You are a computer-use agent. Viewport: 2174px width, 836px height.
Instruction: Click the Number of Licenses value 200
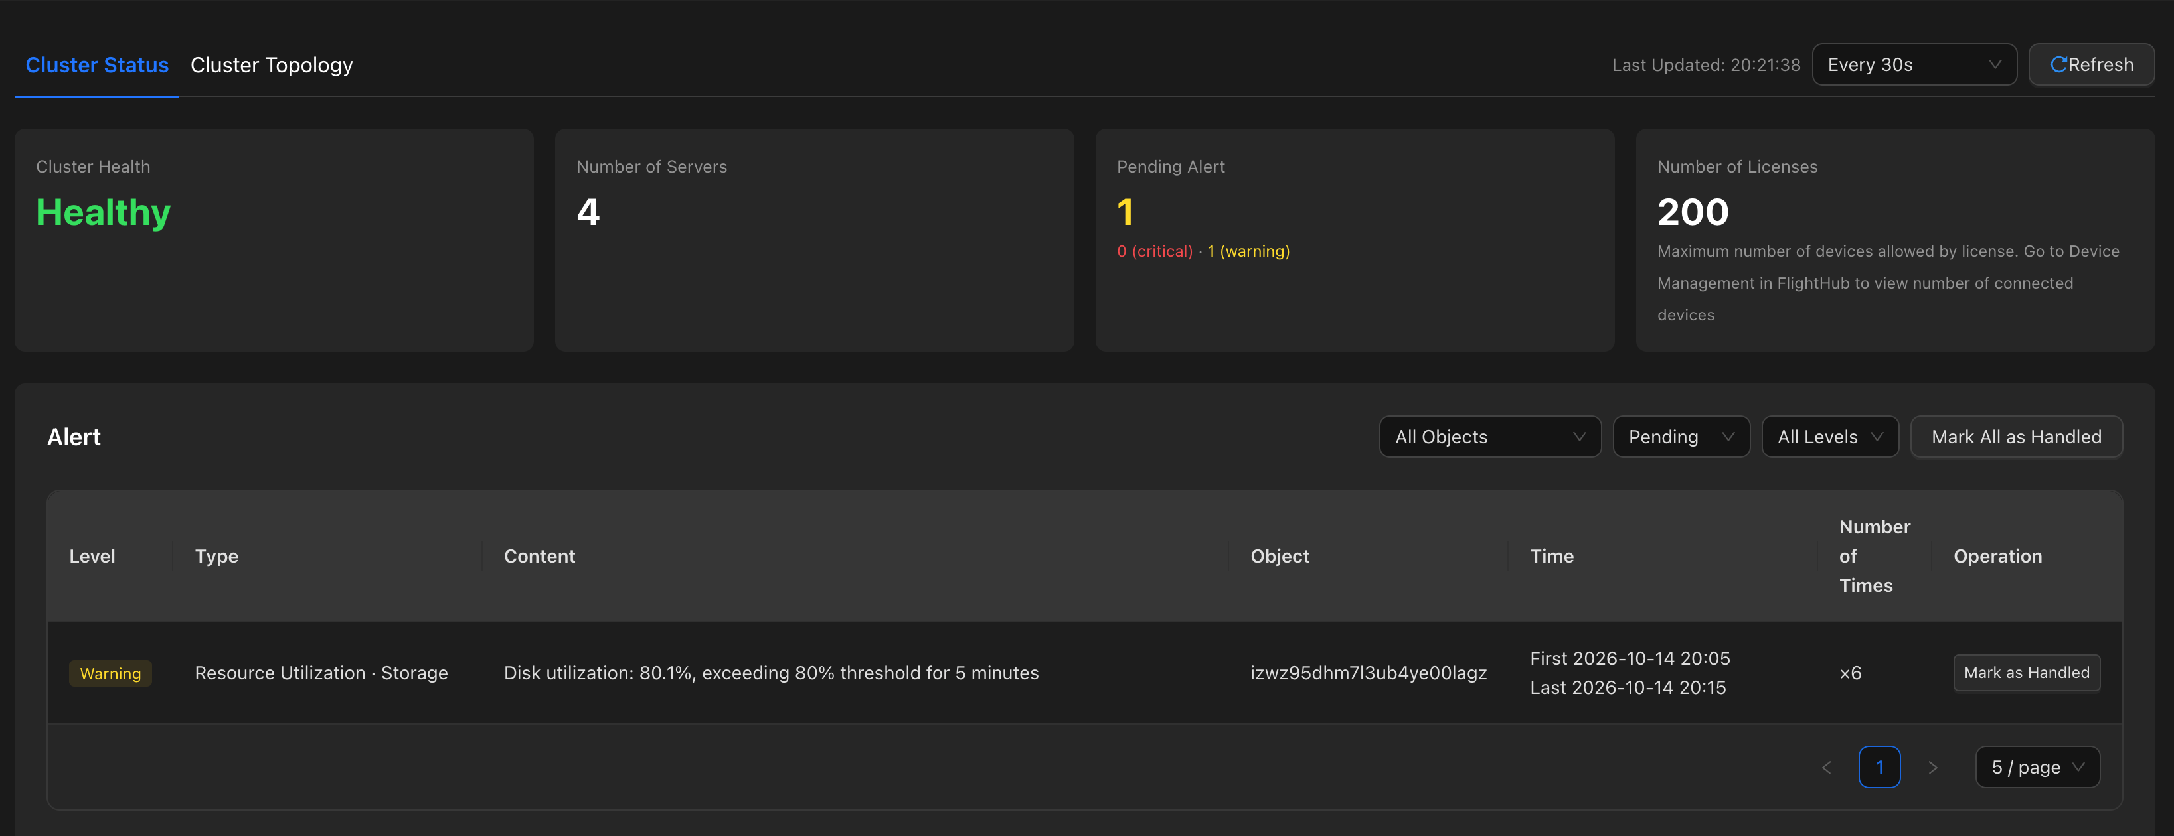[1693, 212]
